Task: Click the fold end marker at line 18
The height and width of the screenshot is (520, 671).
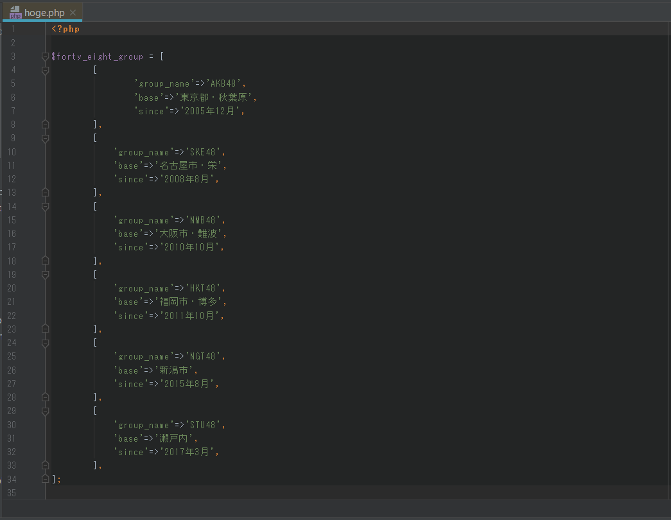Action: [45, 261]
